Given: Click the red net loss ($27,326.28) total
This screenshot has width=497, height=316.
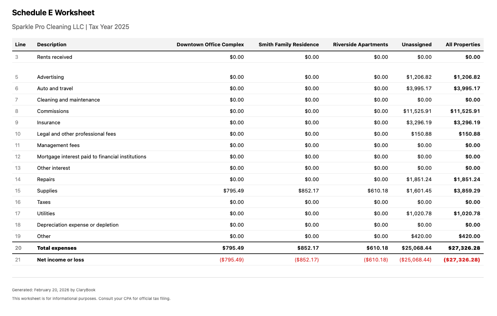Looking at the screenshot, I should coord(462,260).
